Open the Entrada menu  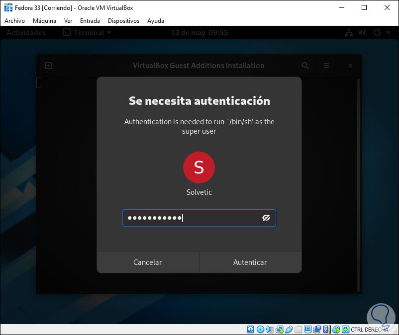pyautogui.click(x=90, y=21)
